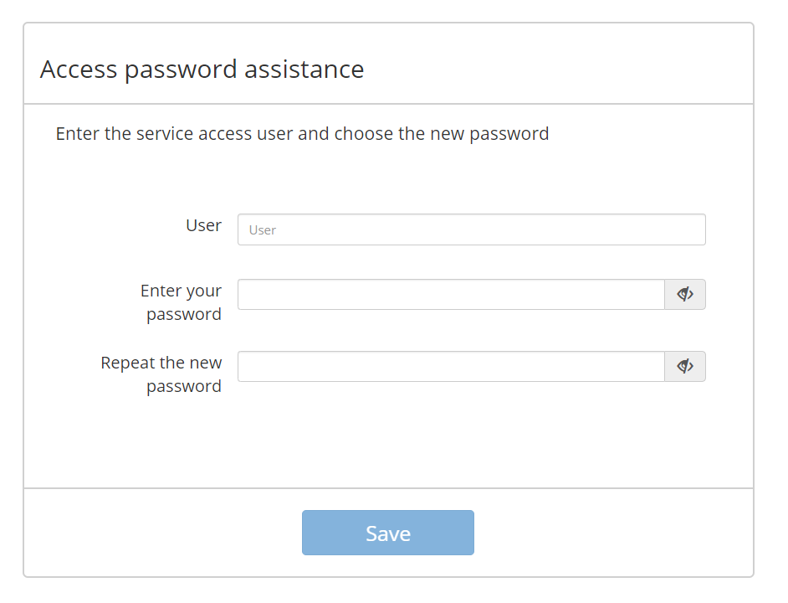Show the password using the first eye icon
The image size is (788, 603).
[x=685, y=295]
